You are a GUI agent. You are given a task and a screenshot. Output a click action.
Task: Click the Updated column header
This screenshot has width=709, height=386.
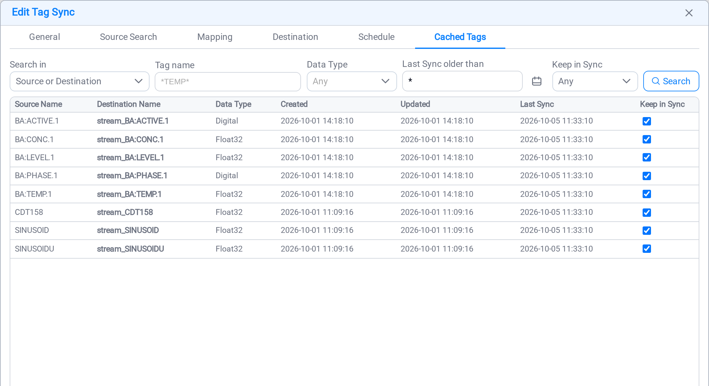point(415,104)
